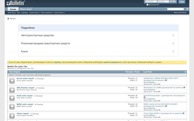Click AutoMaster author in Acura row
The height and width of the screenshot is (121, 194).
(151, 82)
